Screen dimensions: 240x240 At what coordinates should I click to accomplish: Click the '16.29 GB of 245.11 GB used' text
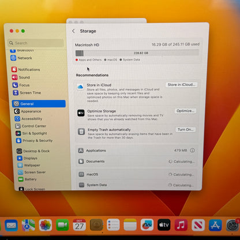click(175, 44)
